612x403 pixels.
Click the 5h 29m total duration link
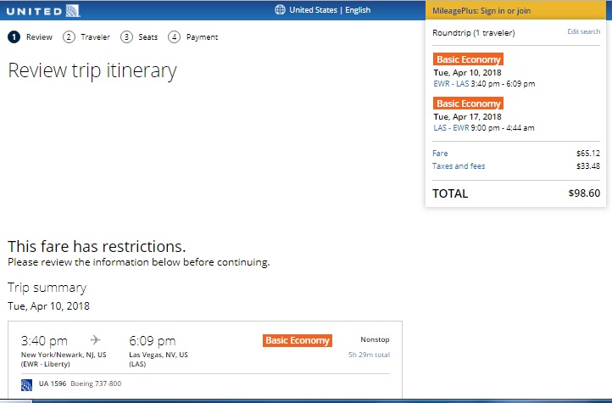pos(369,355)
